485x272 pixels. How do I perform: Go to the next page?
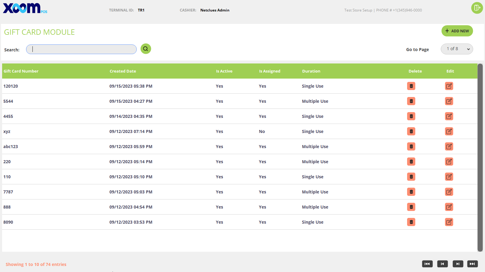coord(458,264)
